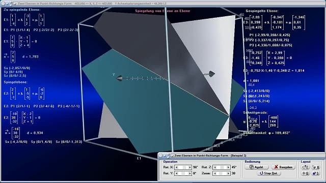Click the point 'P3 (-4,336/1,008/-0,075)'
This screenshot has width=326, height=183.
[271, 45]
